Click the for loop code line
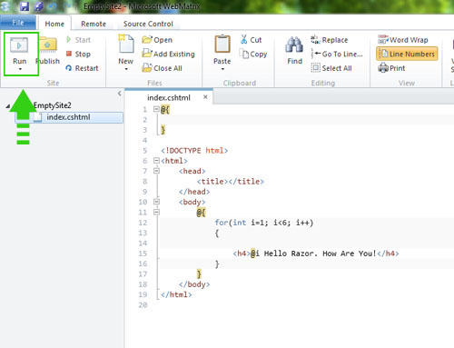Screen dimensions: 454x348 [264, 223]
